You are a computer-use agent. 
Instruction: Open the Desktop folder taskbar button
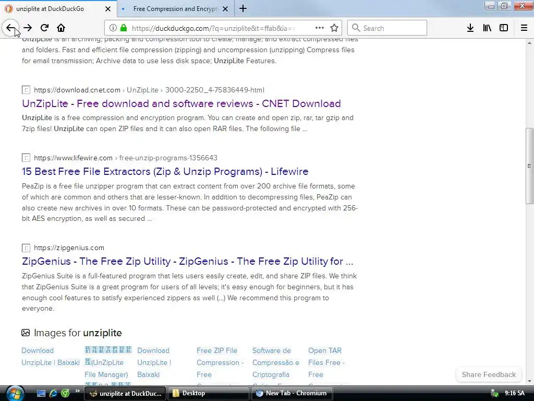209,393
